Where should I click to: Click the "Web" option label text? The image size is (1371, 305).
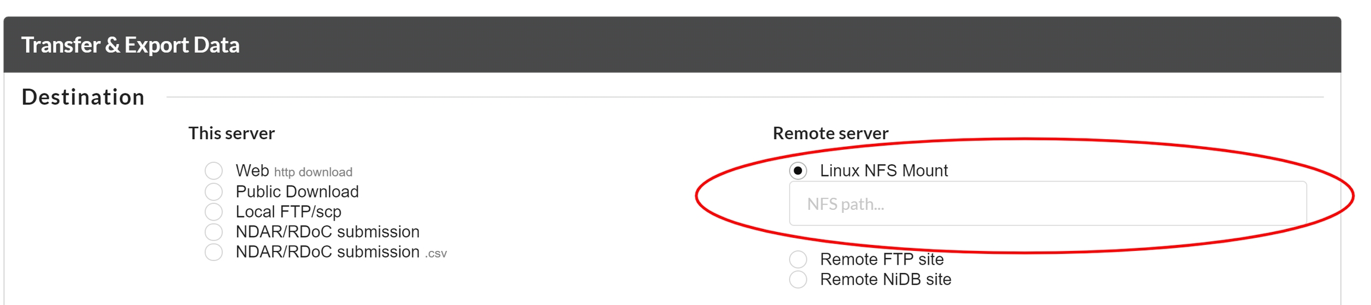point(252,171)
